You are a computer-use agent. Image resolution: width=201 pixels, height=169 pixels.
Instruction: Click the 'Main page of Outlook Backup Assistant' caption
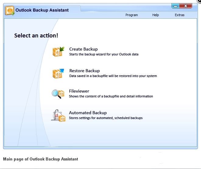pyautogui.click(x=41, y=159)
